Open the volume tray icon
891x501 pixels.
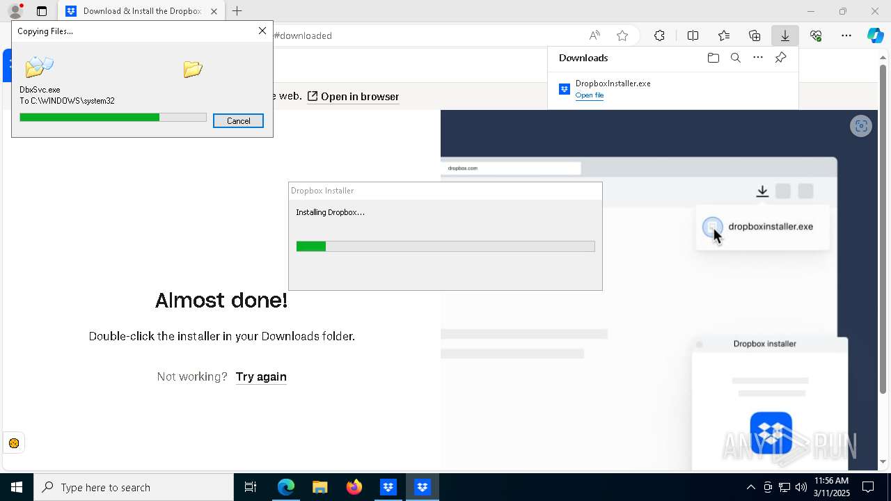pos(801,487)
